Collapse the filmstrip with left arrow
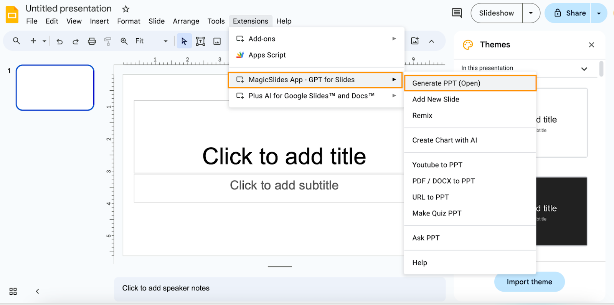This screenshot has width=614, height=305. [x=37, y=291]
